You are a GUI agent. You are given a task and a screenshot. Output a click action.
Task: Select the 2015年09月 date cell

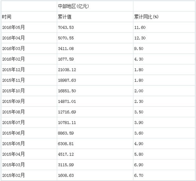tap(13, 101)
